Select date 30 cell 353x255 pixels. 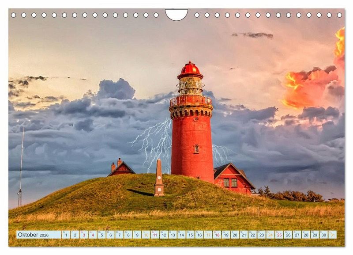pyautogui.click(x=324, y=235)
